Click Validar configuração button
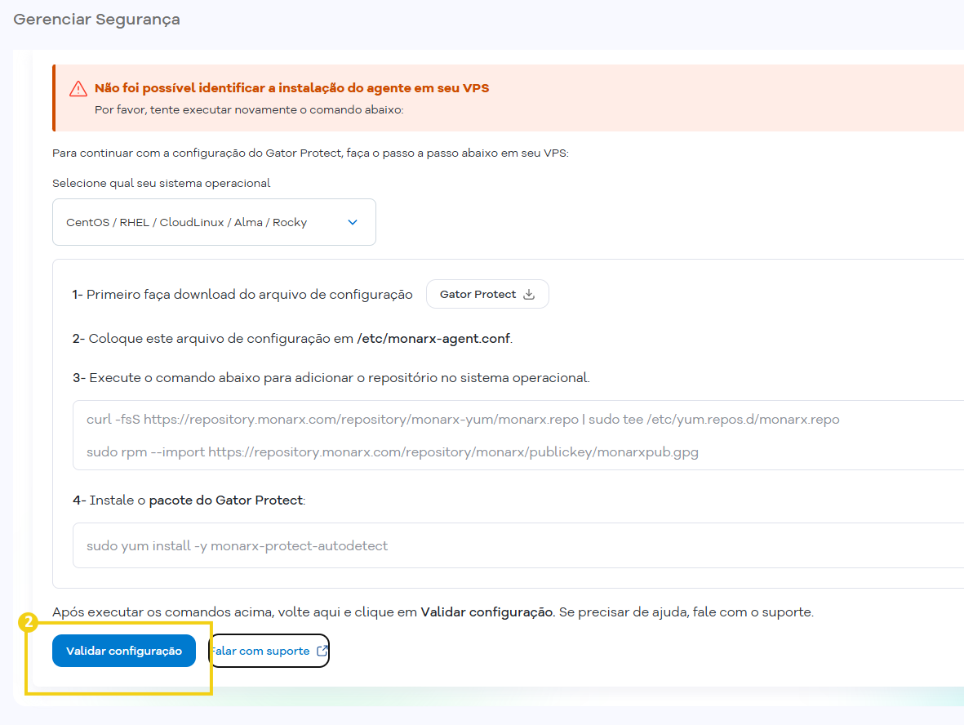The height and width of the screenshot is (725, 964). point(124,651)
